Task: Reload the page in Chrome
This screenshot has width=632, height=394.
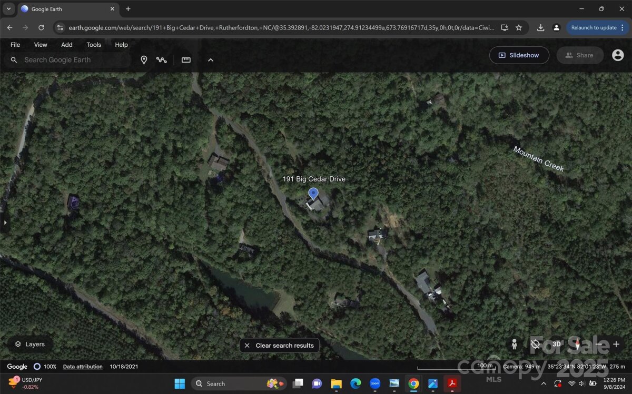Action: [x=41, y=27]
